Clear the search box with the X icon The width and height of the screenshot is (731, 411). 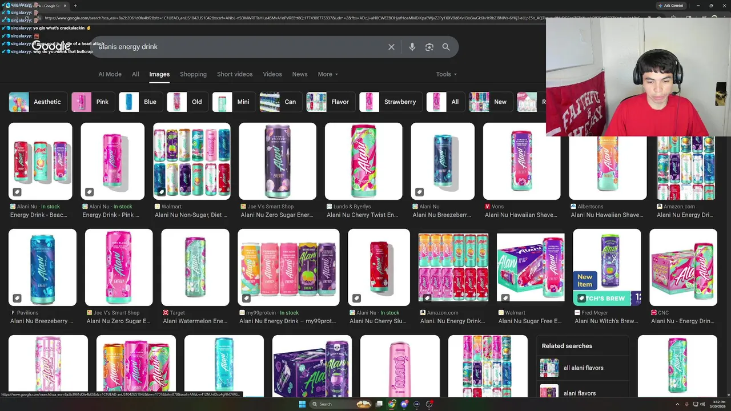coord(391,47)
